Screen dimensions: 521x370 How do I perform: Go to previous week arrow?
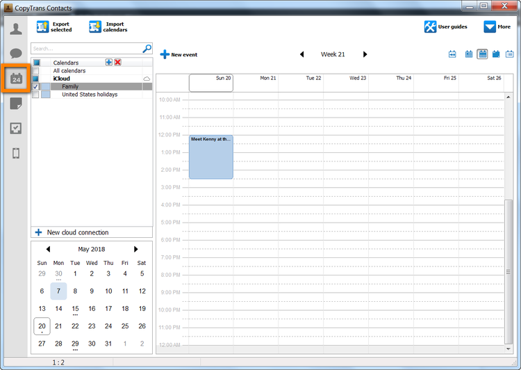coord(301,54)
